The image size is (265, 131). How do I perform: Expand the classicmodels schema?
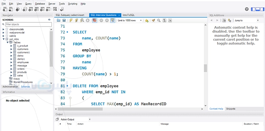pyautogui.click(x=4, y=29)
